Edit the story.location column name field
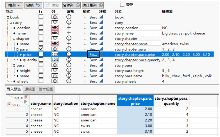Image resolution: width=220 pixels, height=137 pixels. coord(138,28)
